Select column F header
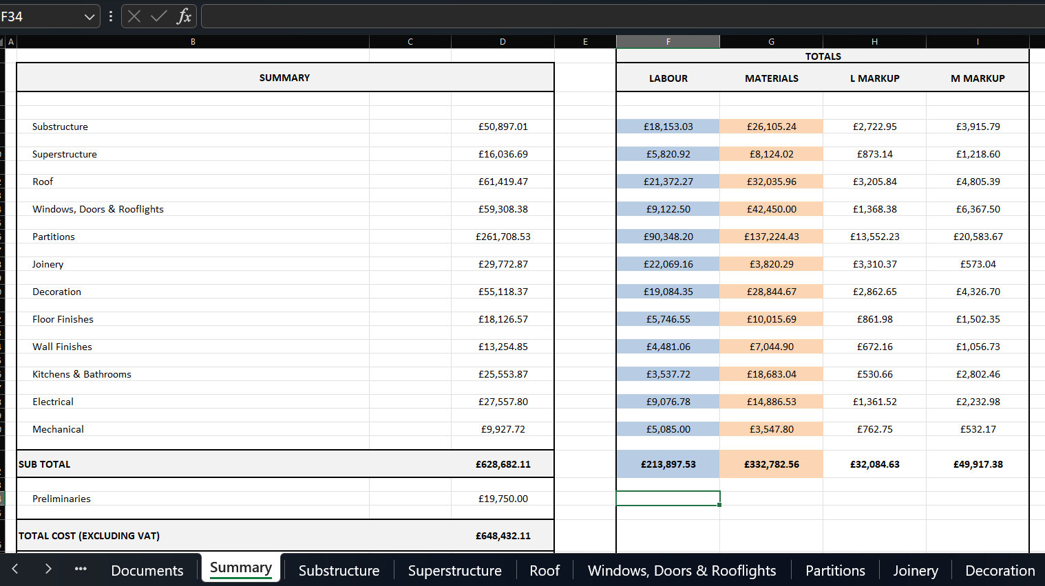Screen dimensions: 1045x586 pyautogui.click(x=668, y=42)
